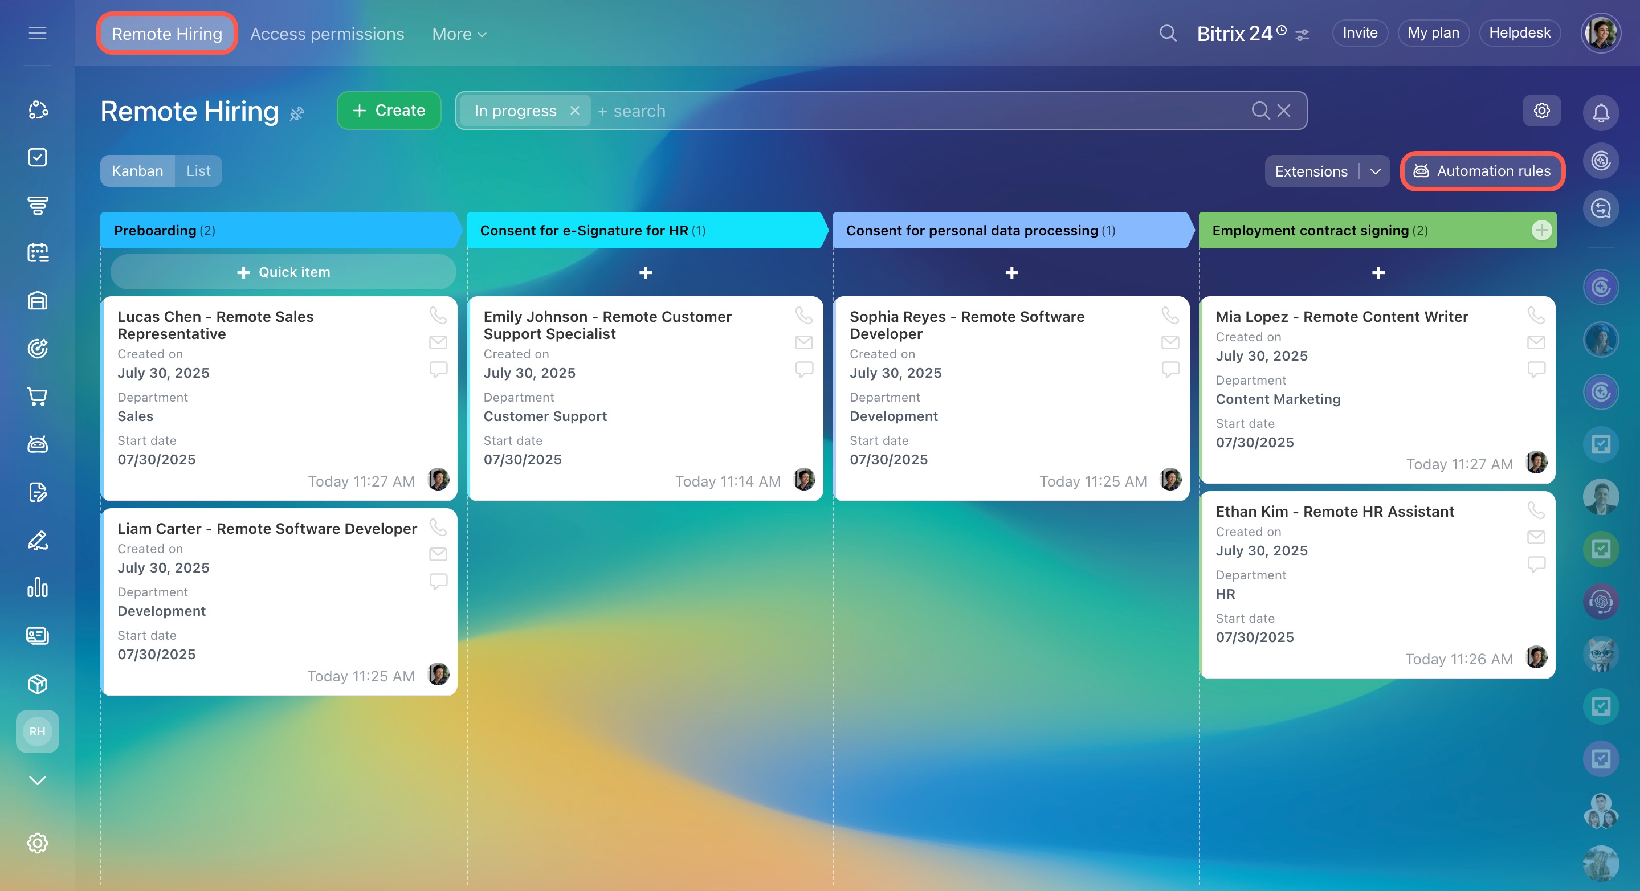Click the green Create button
Viewport: 1640px width, 891px height.
pyautogui.click(x=389, y=111)
